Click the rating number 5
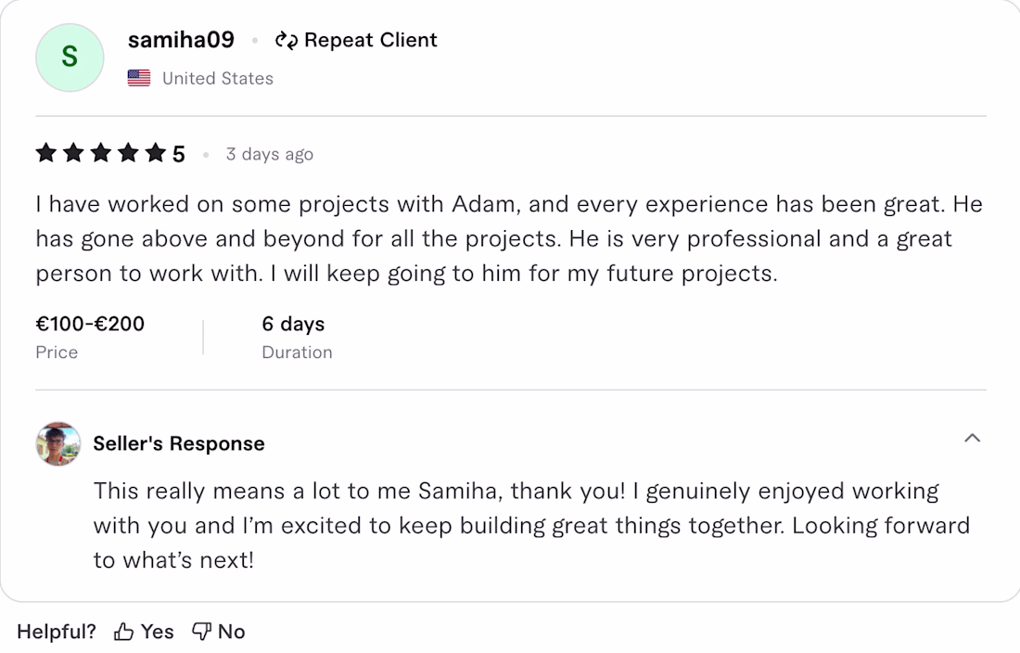The height and width of the screenshot is (653, 1020). point(179,154)
